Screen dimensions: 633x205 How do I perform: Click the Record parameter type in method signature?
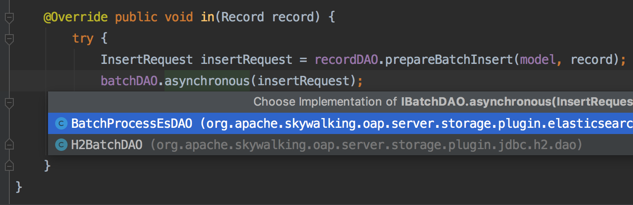[x=242, y=18]
